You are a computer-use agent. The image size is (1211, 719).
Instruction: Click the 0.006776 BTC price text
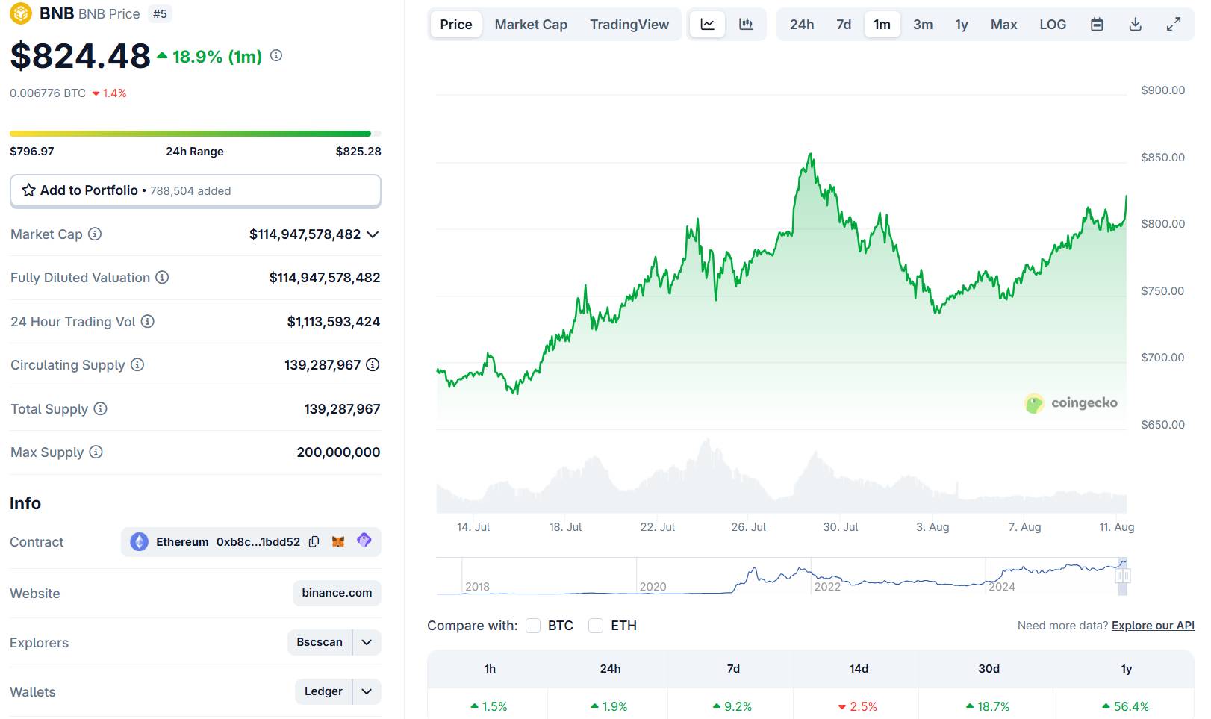(x=48, y=93)
